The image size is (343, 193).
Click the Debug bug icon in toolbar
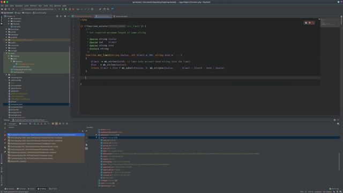63,9
